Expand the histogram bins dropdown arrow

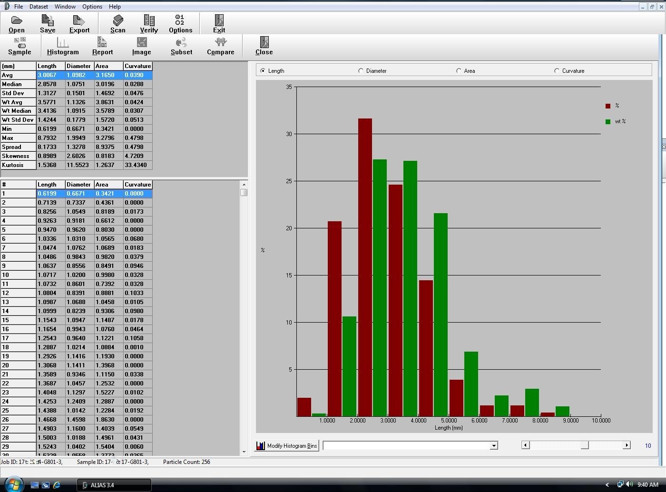pos(494,446)
